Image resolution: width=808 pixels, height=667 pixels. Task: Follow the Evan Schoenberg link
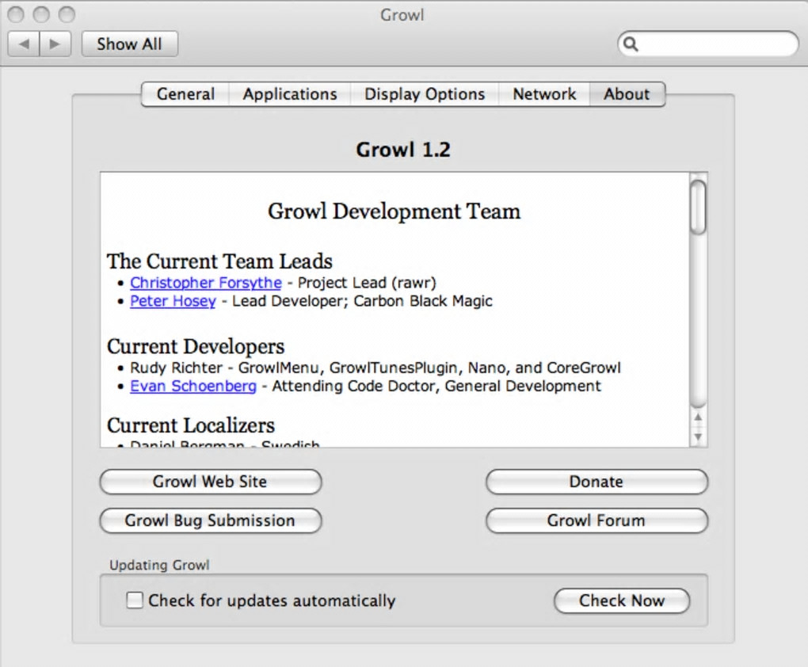pos(193,386)
